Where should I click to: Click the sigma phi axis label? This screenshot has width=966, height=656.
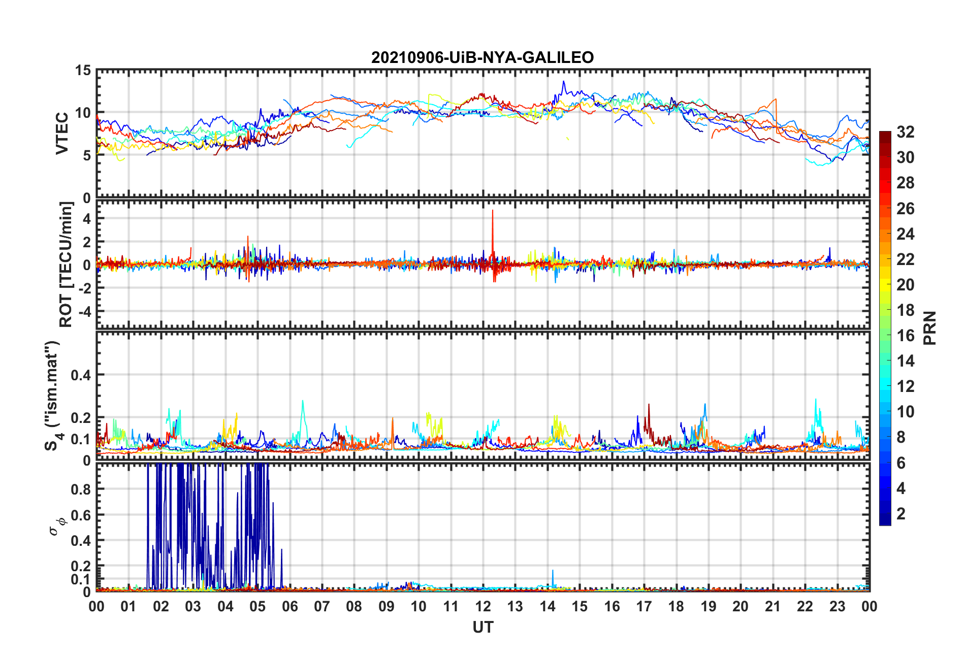pos(57,526)
